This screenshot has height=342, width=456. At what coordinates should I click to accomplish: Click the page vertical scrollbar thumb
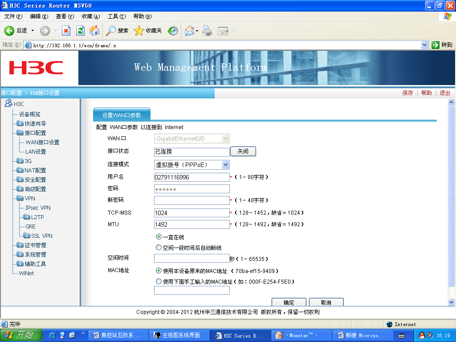(451, 196)
